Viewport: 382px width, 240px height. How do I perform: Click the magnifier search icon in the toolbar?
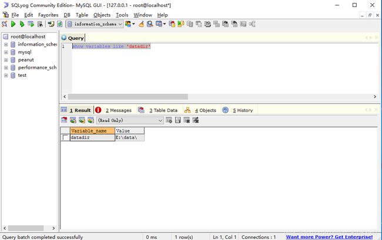point(150,24)
